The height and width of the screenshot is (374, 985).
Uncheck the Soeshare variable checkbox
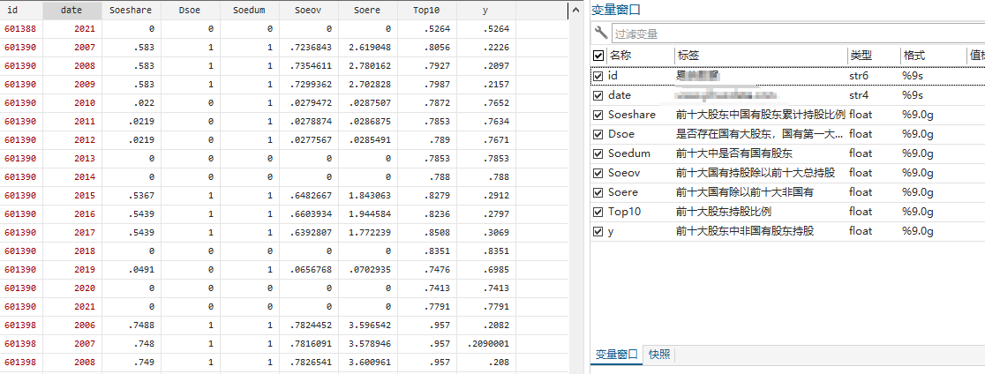pyautogui.click(x=598, y=115)
